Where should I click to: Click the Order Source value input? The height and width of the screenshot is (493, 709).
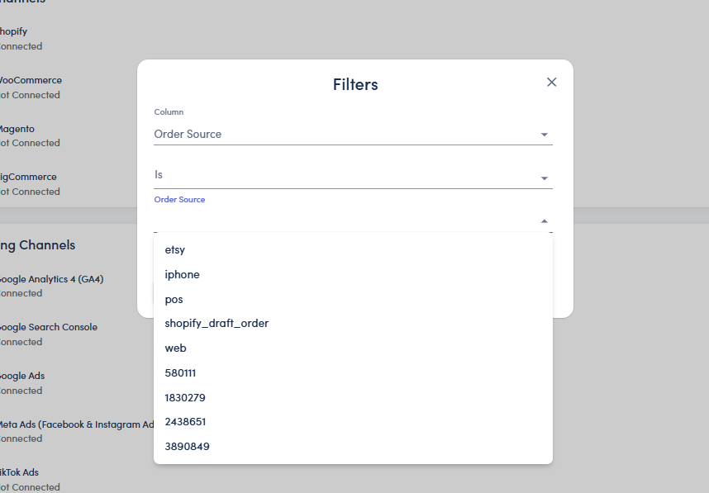tap(339, 220)
